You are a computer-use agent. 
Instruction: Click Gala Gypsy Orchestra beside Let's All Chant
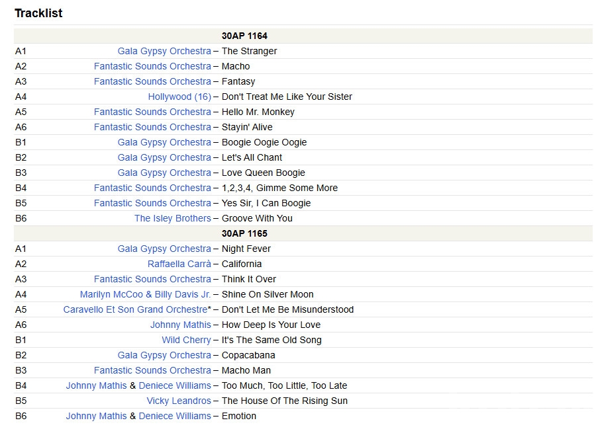pos(164,157)
